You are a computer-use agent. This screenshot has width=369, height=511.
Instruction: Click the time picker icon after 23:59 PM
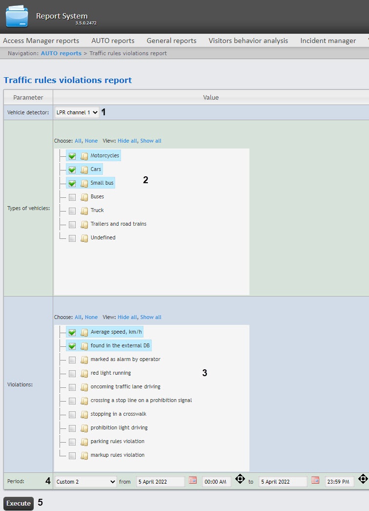coord(363,479)
